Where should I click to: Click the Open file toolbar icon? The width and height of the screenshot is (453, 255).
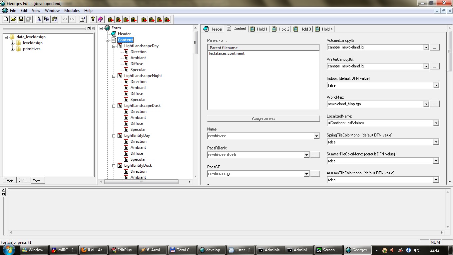[x=13, y=19]
